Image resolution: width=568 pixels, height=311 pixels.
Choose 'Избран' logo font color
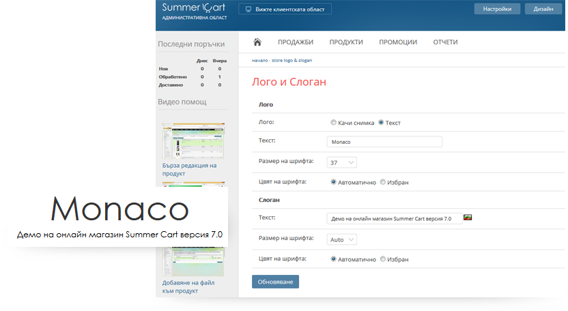click(383, 182)
